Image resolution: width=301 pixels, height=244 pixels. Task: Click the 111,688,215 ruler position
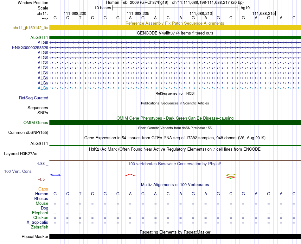tap(264, 13)
